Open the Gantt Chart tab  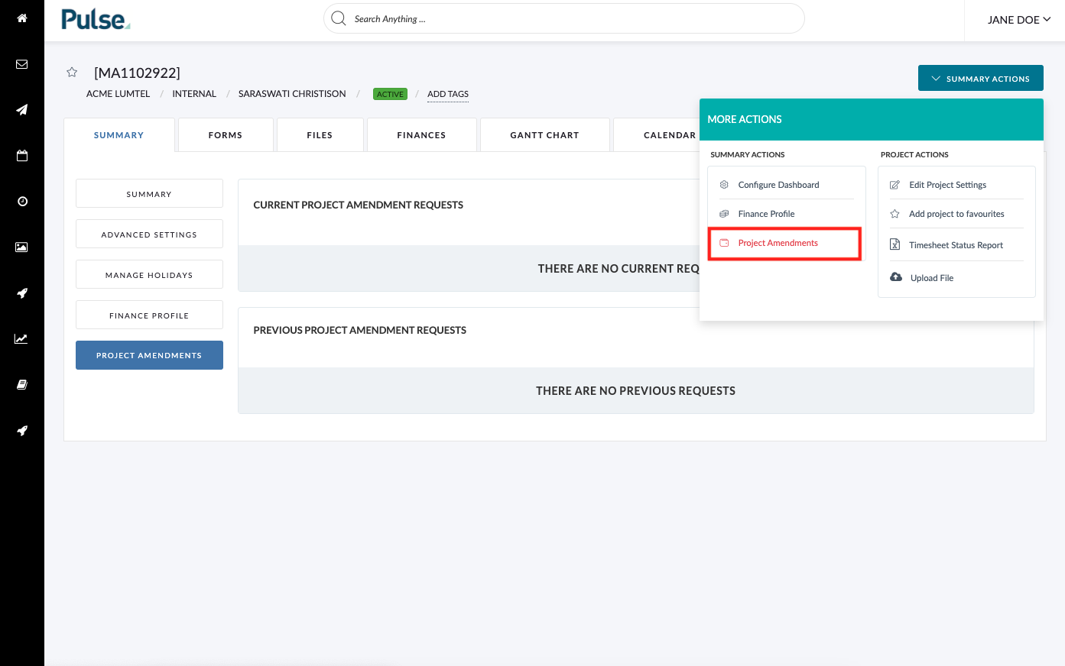(x=544, y=134)
